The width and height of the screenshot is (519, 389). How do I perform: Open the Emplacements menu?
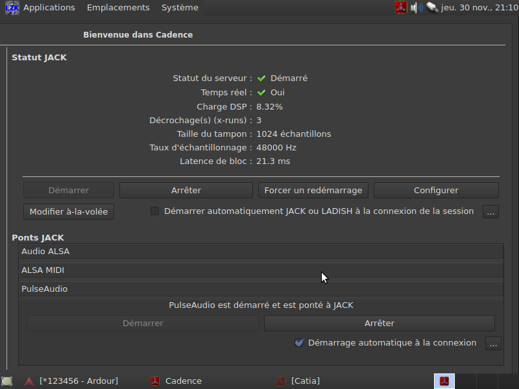coord(118,7)
